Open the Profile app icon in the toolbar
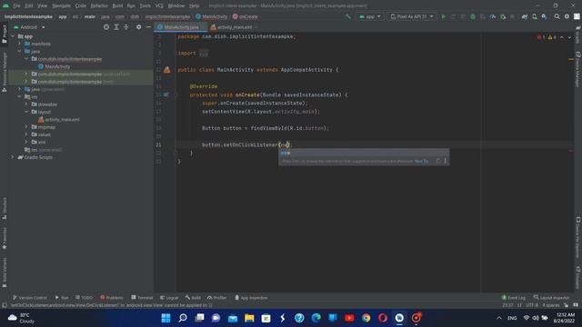 [x=493, y=16]
